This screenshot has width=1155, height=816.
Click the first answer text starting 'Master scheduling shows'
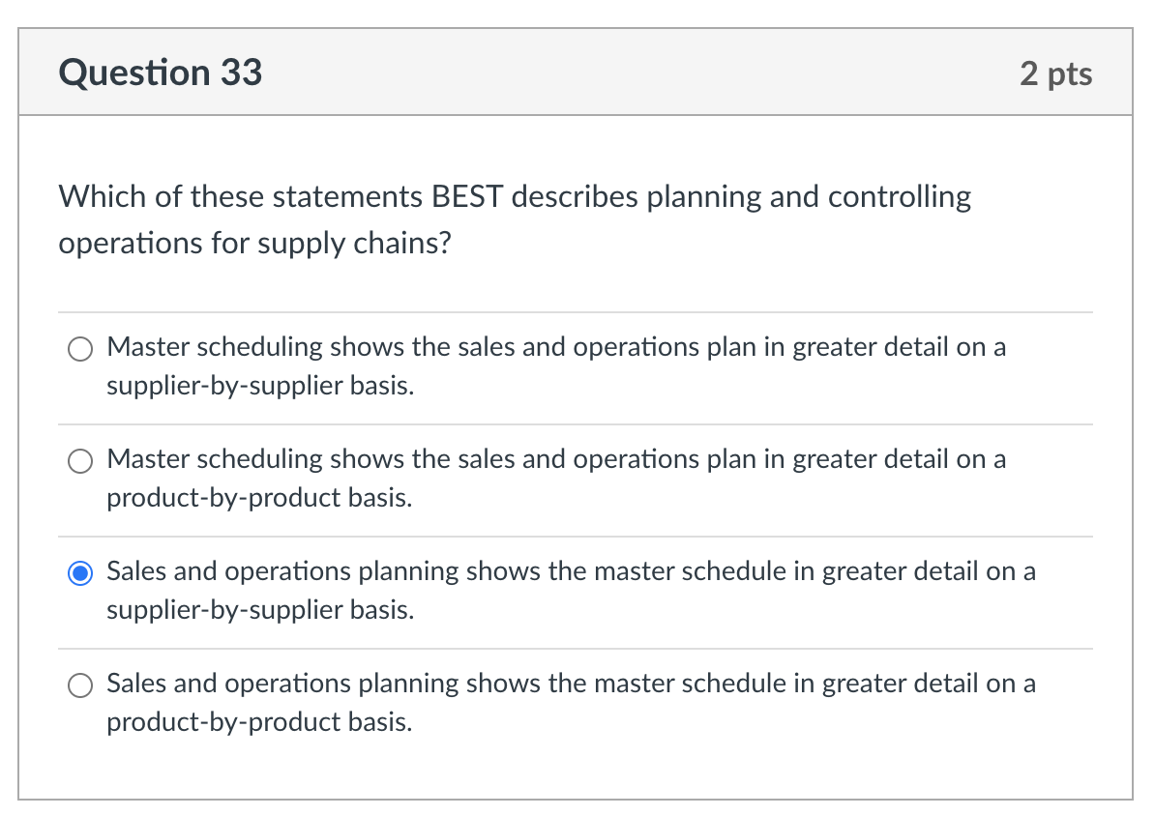pos(555,347)
